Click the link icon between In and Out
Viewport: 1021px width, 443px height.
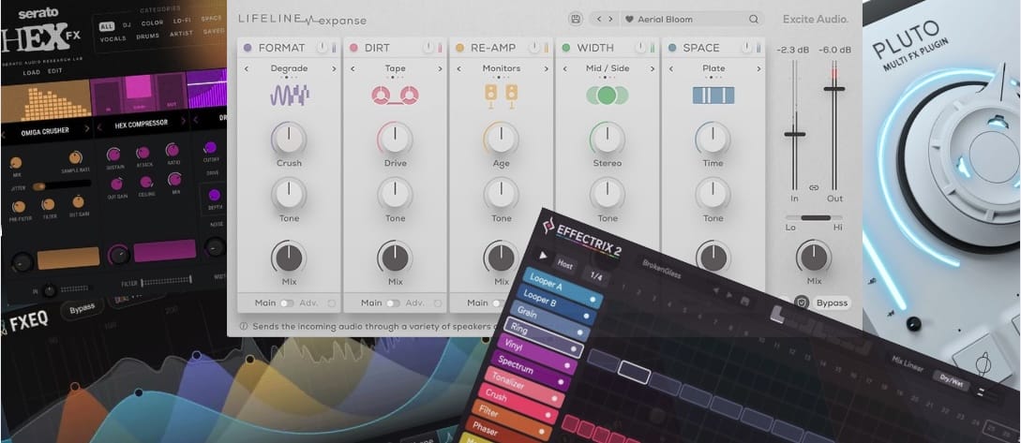(814, 187)
